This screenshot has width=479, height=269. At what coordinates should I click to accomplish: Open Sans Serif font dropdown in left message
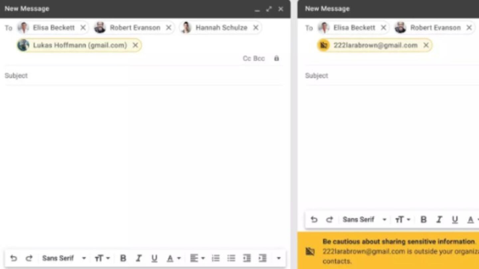64,258
